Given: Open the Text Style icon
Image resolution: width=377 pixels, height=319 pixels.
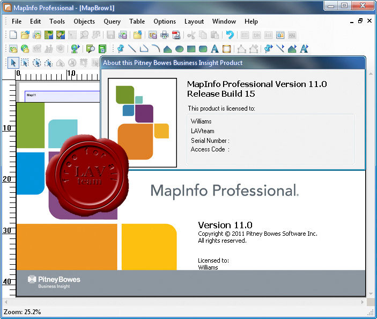Looking at the screenshot, I should (304, 49).
